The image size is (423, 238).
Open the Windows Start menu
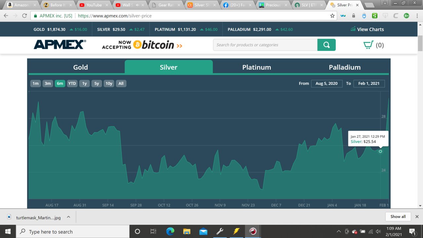click(8, 231)
